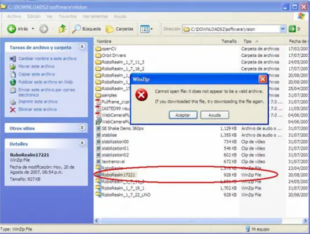
Task: Go up one folder level icon
Action: tap(62, 29)
